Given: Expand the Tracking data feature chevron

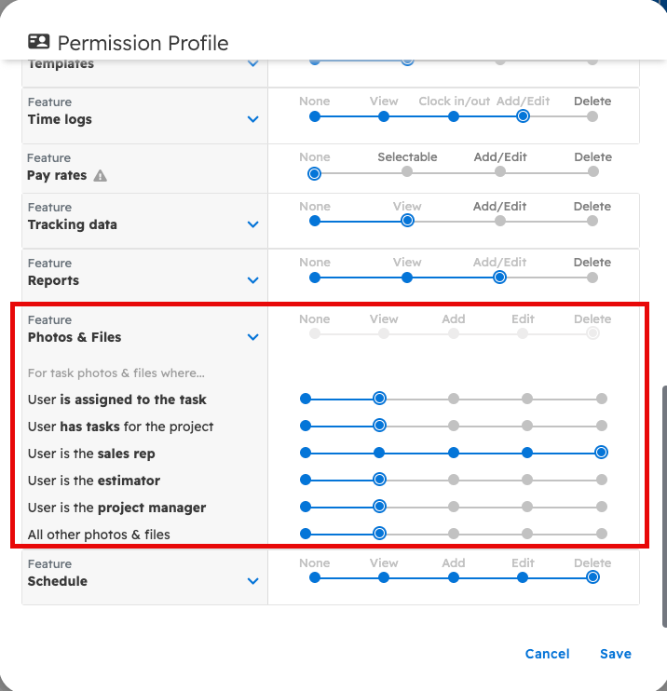Looking at the screenshot, I should click(x=252, y=224).
